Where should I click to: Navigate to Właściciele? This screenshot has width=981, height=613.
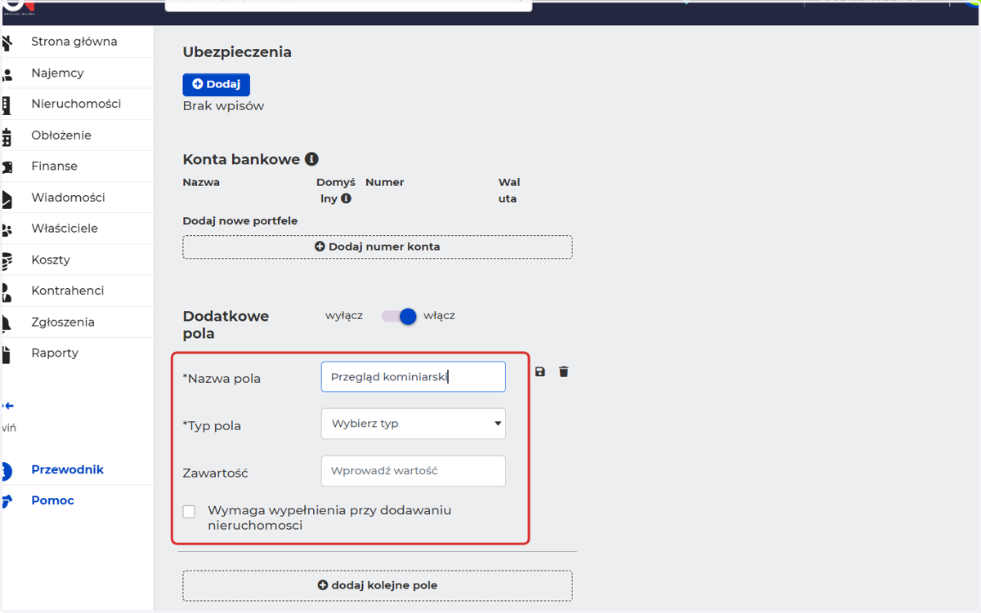pos(65,229)
